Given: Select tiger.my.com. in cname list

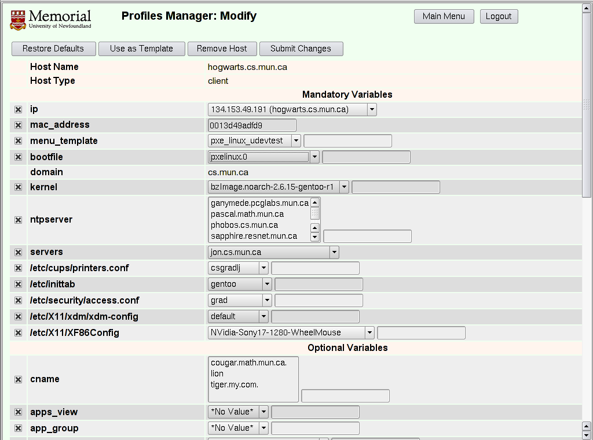Looking at the screenshot, I should coord(253,385).
